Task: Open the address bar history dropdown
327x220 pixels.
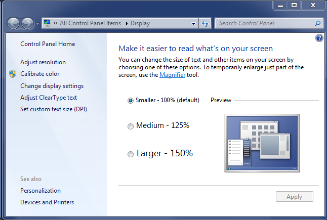Action: click(193, 24)
